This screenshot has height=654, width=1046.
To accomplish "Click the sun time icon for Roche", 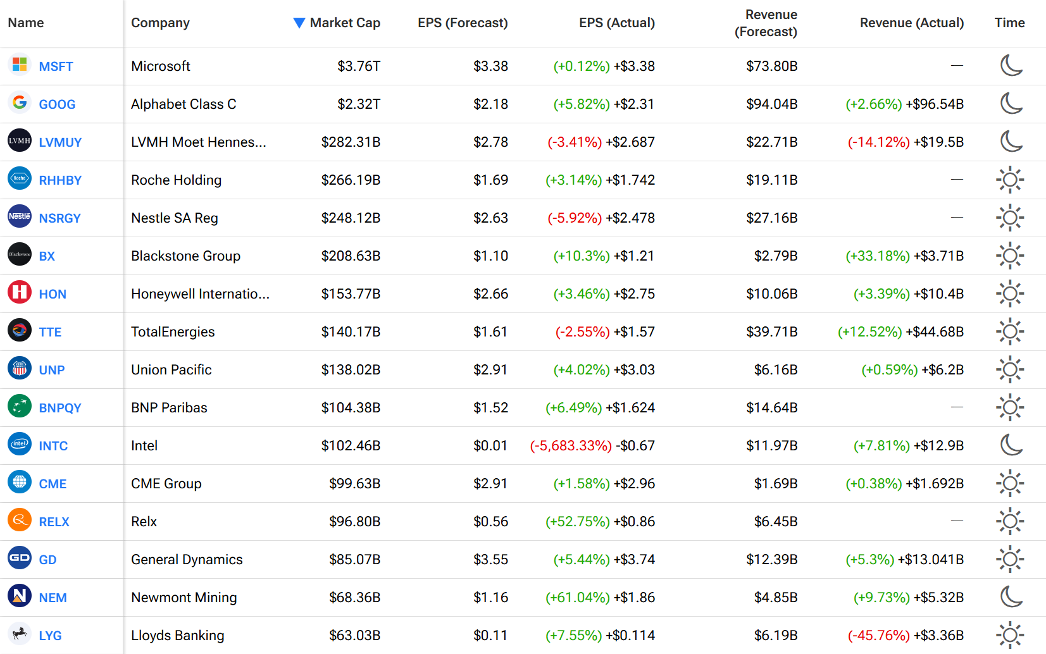I will pos(1010,180).
